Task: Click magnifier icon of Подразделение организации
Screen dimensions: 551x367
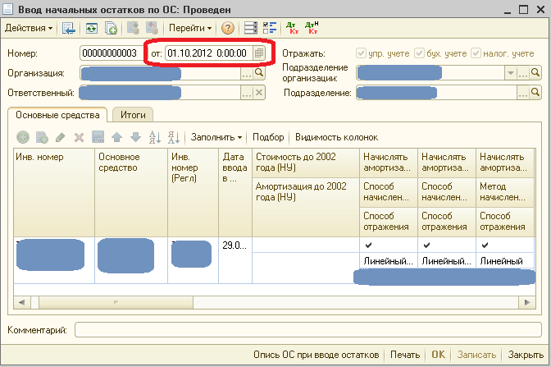Action: [535, 73]
